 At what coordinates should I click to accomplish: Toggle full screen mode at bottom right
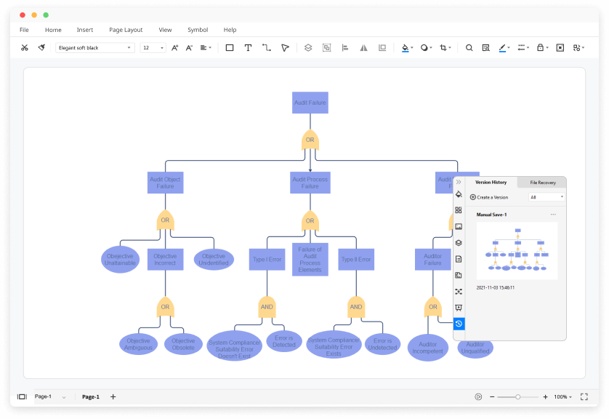point(584,396)
